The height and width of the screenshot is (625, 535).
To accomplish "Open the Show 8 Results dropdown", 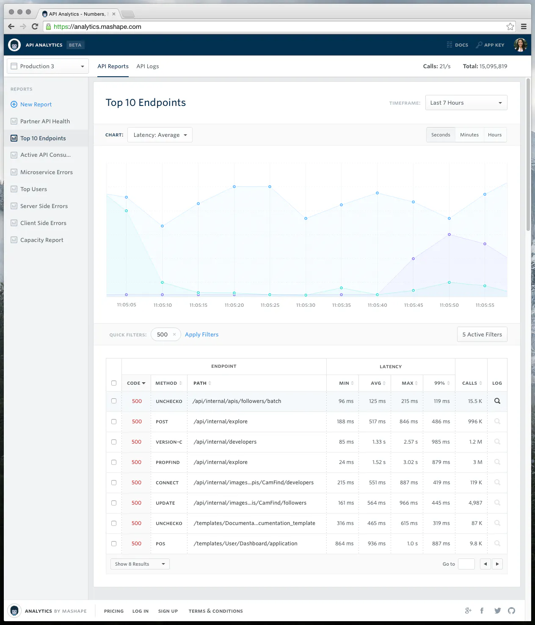I will (x=140, y=564).
